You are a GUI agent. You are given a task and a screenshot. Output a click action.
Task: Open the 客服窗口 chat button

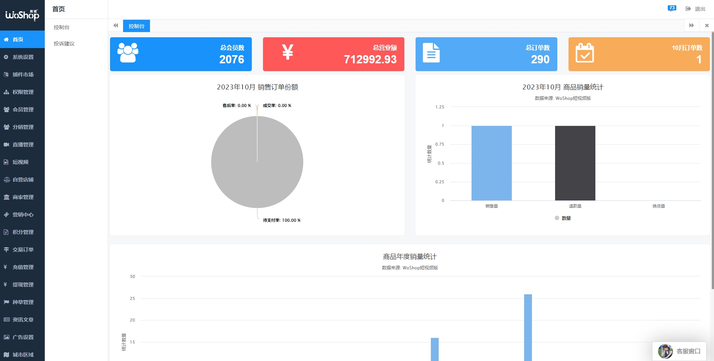(x=679, y=351)
